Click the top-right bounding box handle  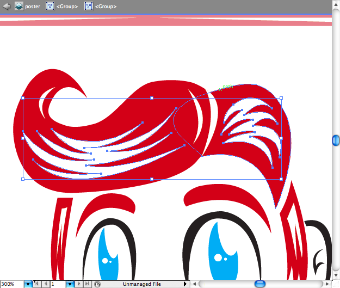click(281, 98)
